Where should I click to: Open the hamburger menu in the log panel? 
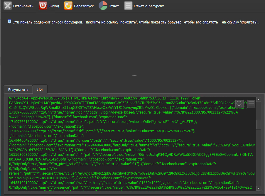pos(251,104)
